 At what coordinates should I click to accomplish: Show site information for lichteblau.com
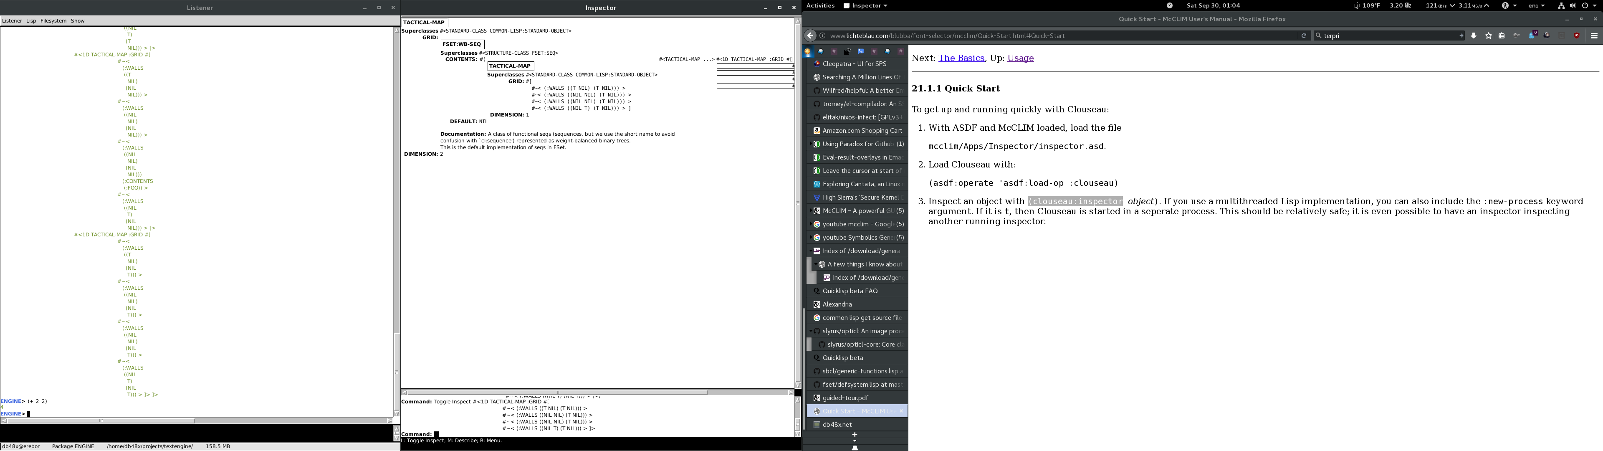click(x=823, y=35)
